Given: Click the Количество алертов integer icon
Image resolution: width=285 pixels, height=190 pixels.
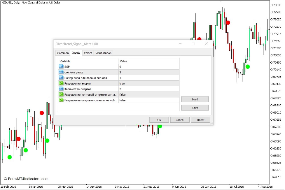Looking at the screenshot, I should click(x=61, y=89).
